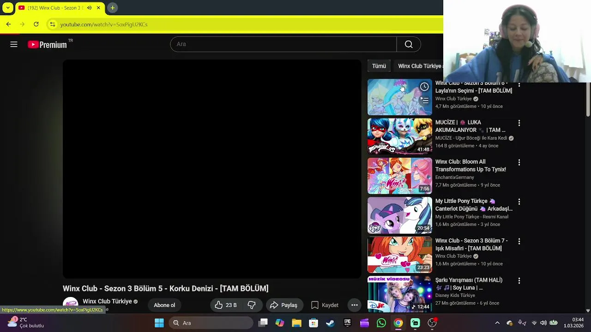Image resolution: width=591 pixels, height=332 pixels.
Task: Switch to Chrome on the taskbar
Action: tap(398, 323)
